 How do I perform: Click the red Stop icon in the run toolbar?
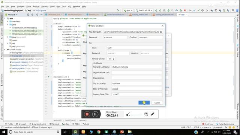click(x=185, y=10)
